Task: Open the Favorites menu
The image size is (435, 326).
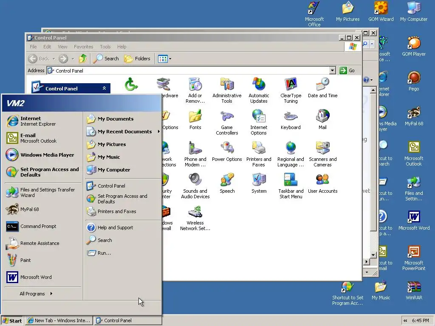Action: click(84, 47)
